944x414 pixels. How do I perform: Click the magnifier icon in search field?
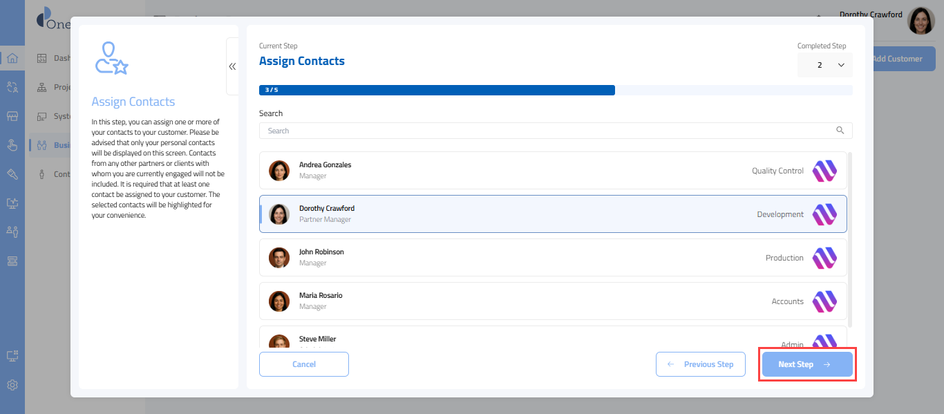pos(840,131)
